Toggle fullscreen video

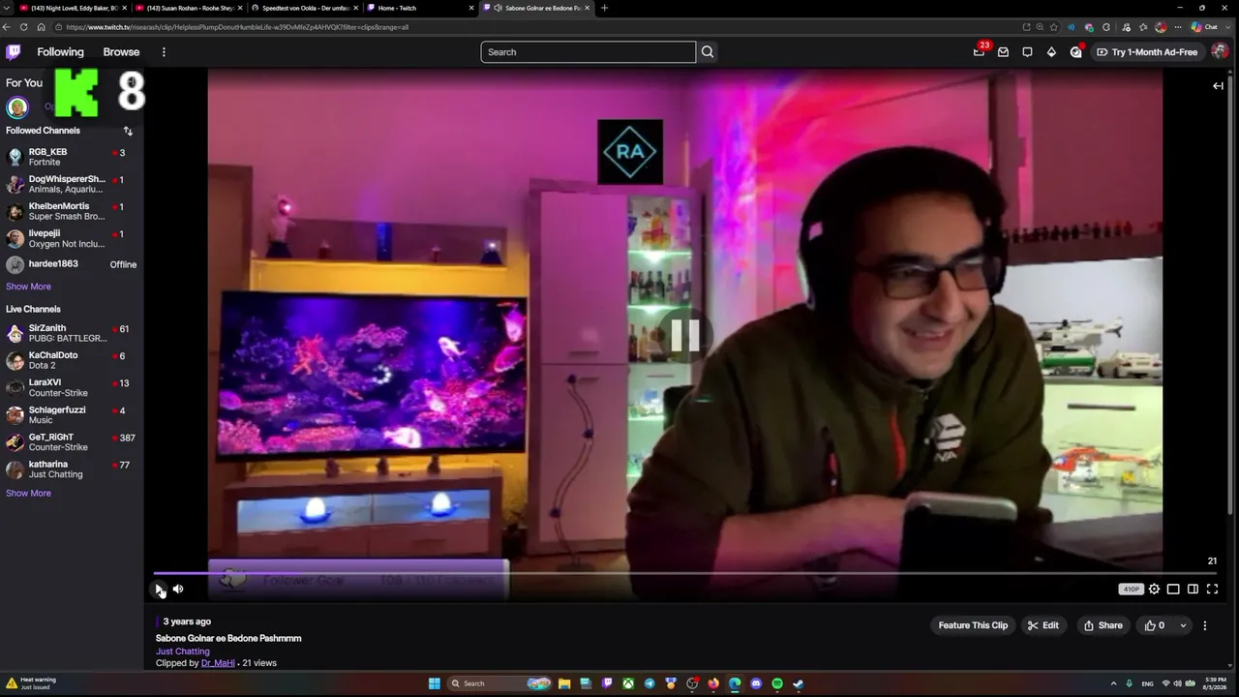1212,589
